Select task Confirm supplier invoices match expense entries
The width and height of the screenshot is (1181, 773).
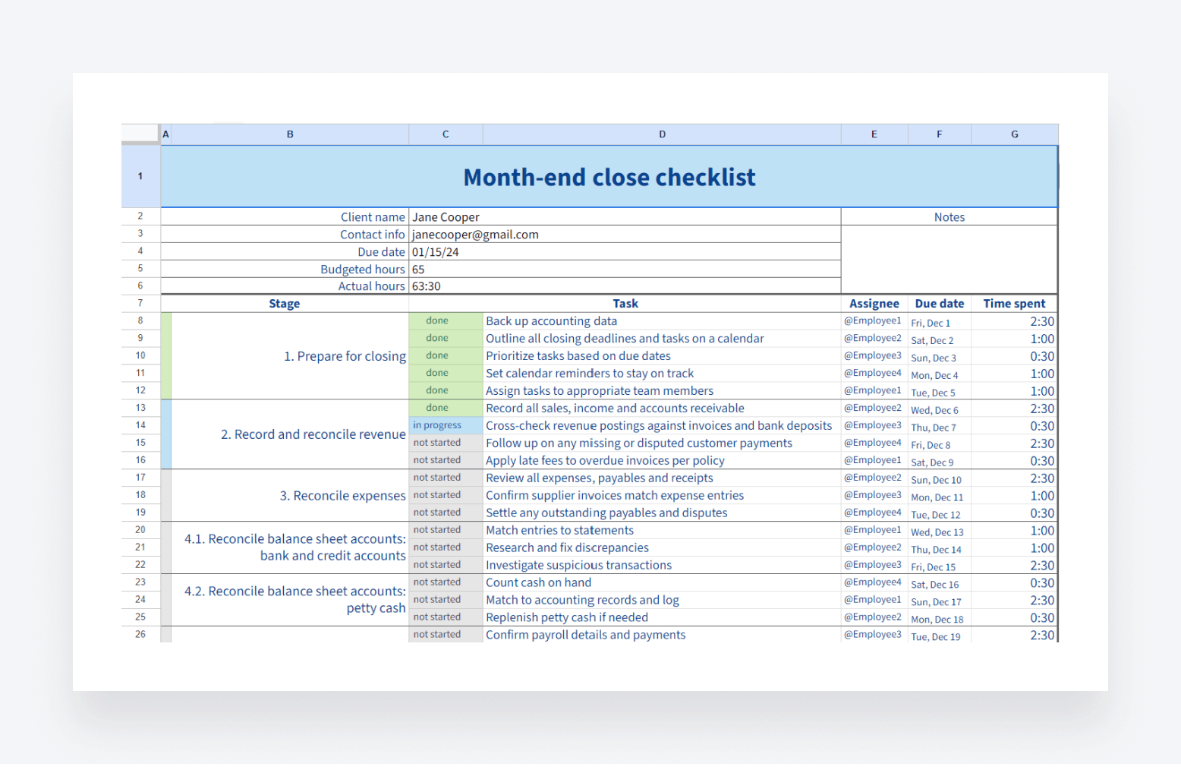tap(662, 495)
